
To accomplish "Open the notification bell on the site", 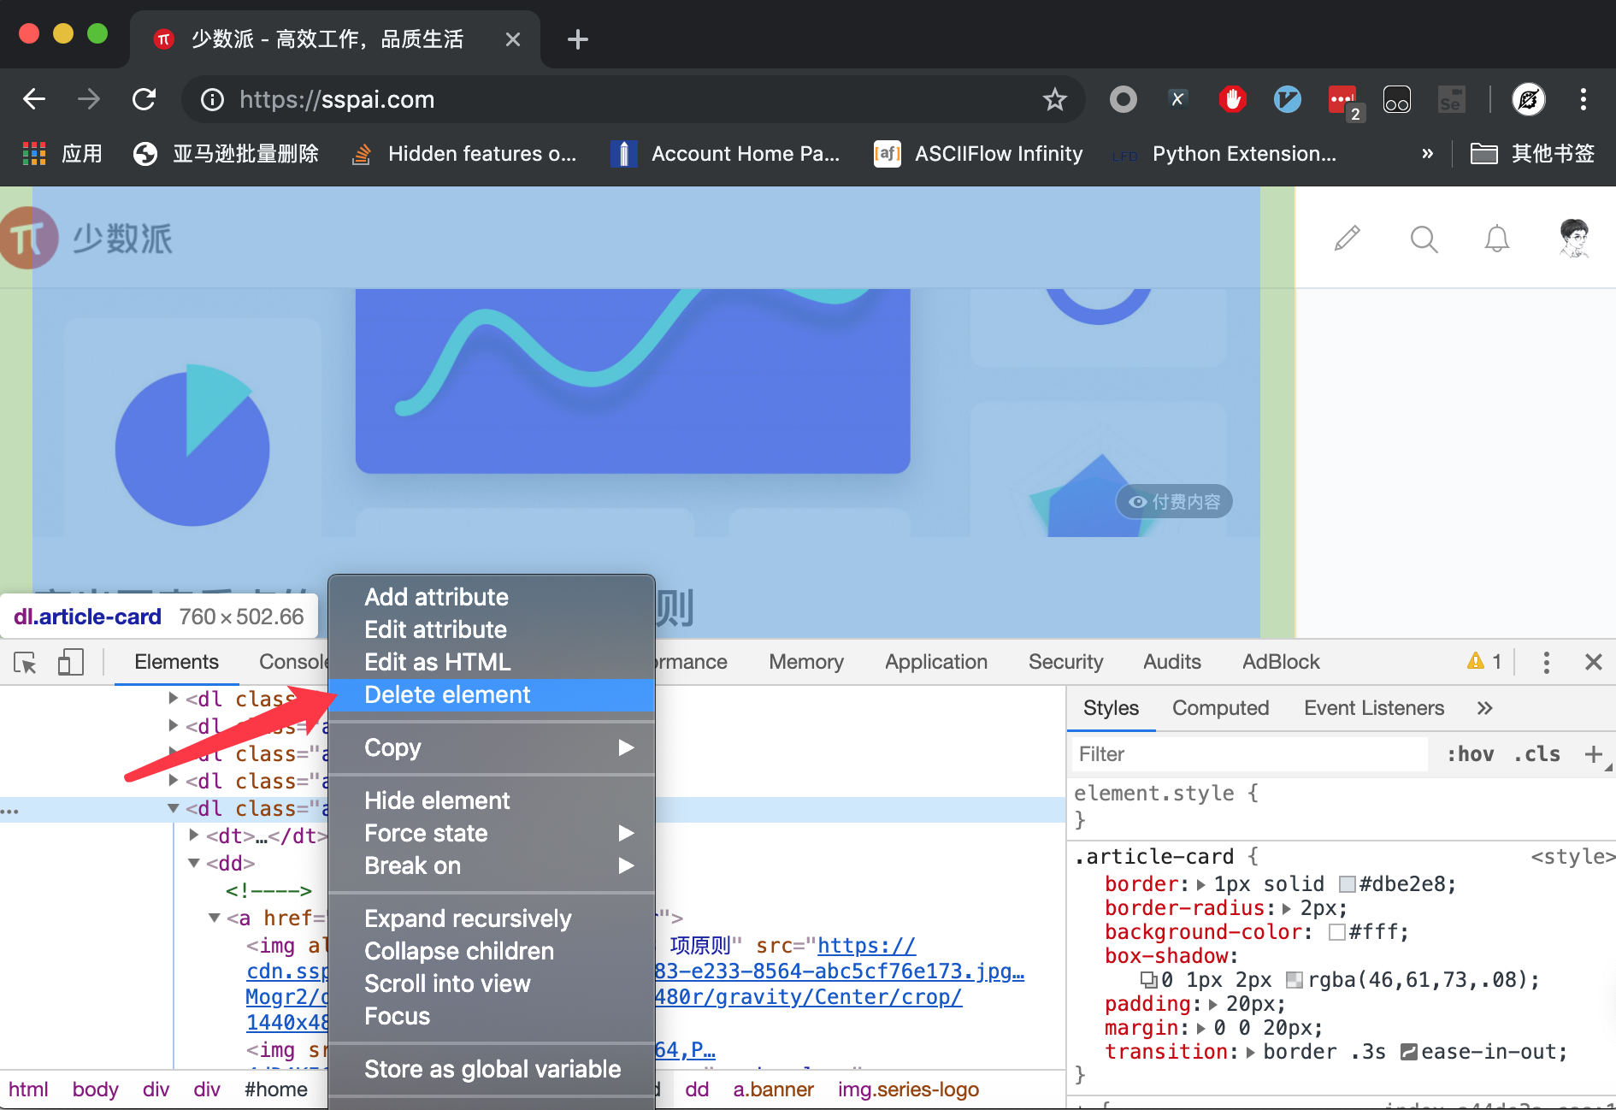I will 1496,239.
